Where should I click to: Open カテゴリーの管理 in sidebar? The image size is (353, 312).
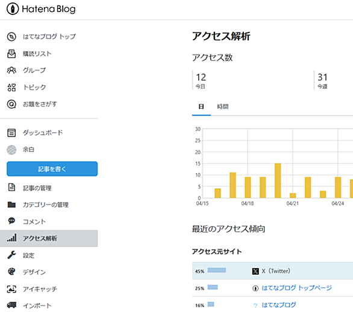(46, 204)
